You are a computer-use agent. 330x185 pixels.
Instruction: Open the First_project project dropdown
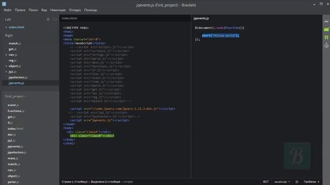tap(15, 96)
